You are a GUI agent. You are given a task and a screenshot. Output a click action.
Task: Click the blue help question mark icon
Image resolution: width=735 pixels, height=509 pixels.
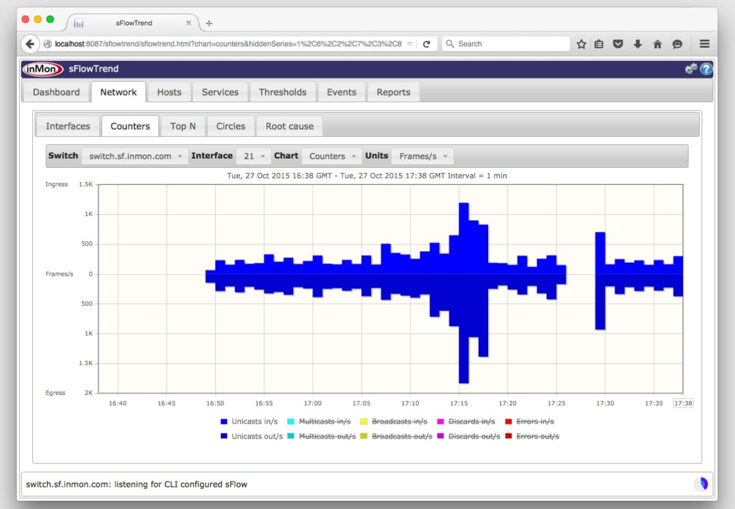[x=706, y=69]
